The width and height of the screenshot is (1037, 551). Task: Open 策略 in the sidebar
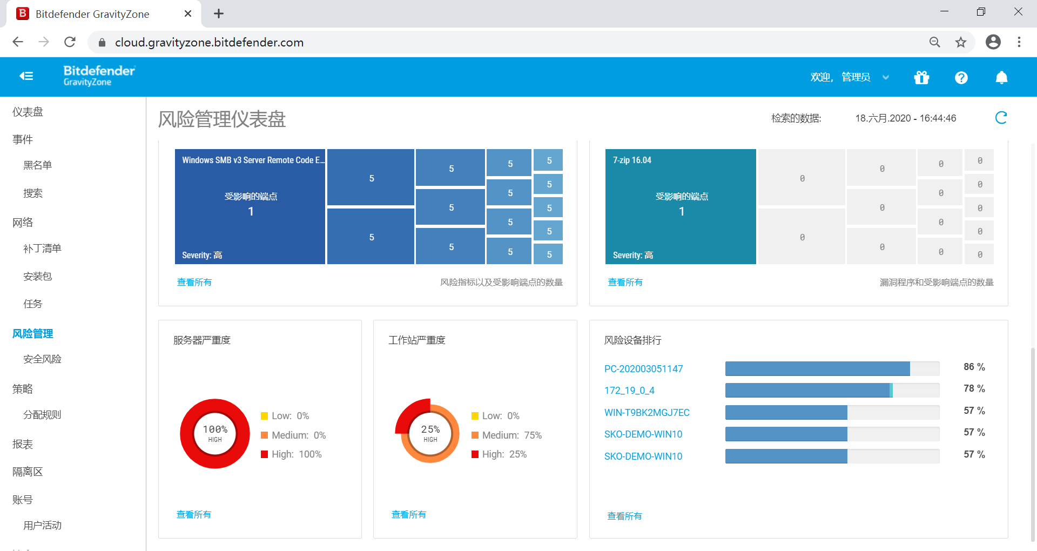pos(23,389)
